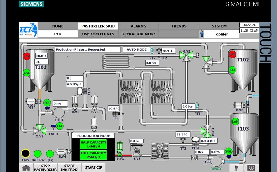This screenshot has width=277, height=172.
Task: Go to the ALARMS tab
Action: 138,26
